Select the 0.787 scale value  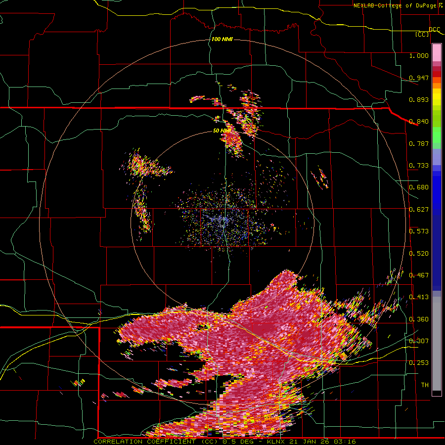419,143
